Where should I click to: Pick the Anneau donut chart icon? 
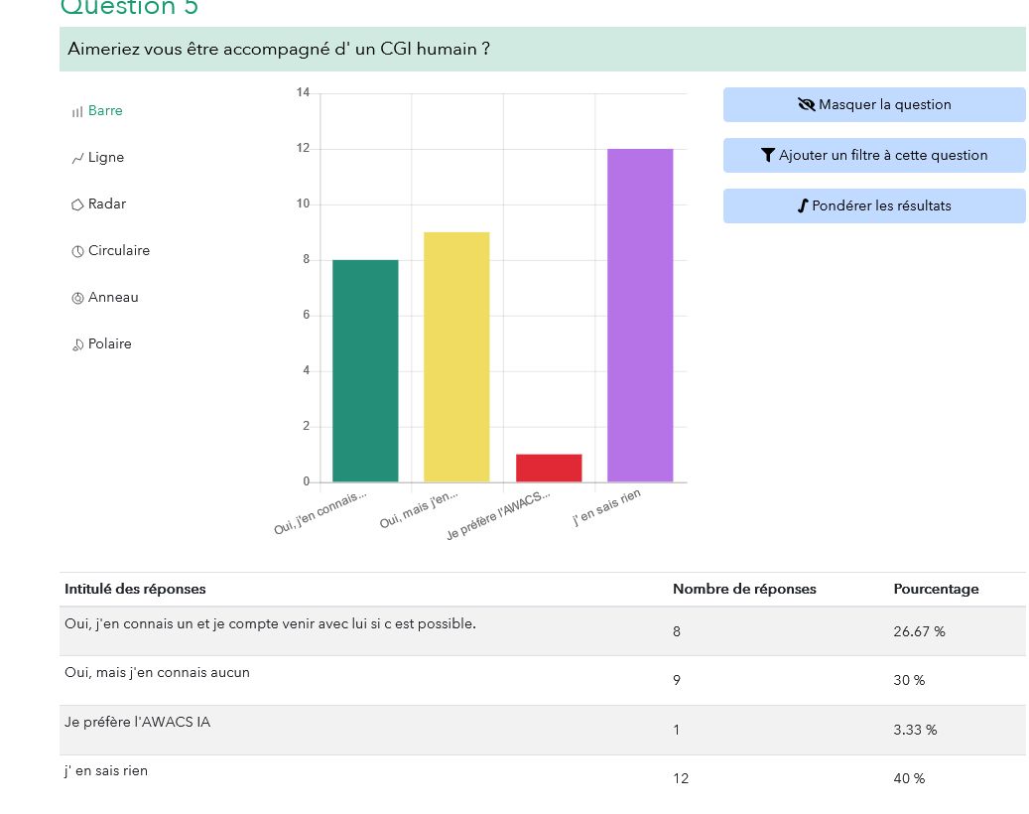coord(77,299)
